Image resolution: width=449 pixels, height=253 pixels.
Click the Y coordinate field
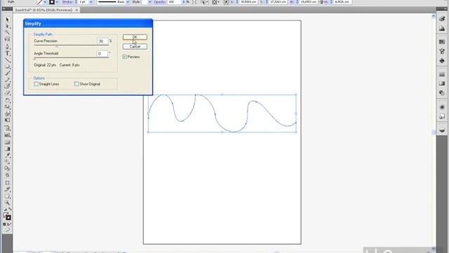click(278, 2)
